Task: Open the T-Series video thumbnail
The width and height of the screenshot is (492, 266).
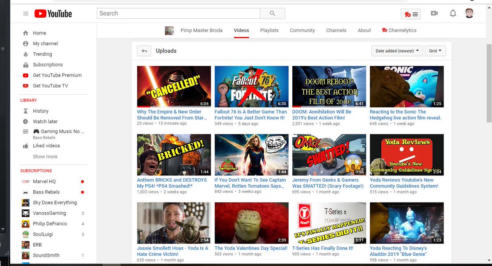Action: click(x=329, y=223)
